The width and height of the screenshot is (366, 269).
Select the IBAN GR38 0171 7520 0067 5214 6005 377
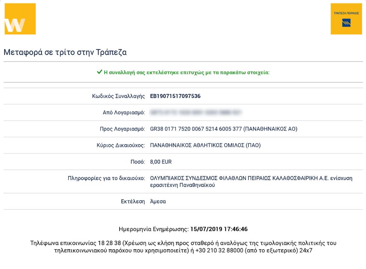pos(196,129)
